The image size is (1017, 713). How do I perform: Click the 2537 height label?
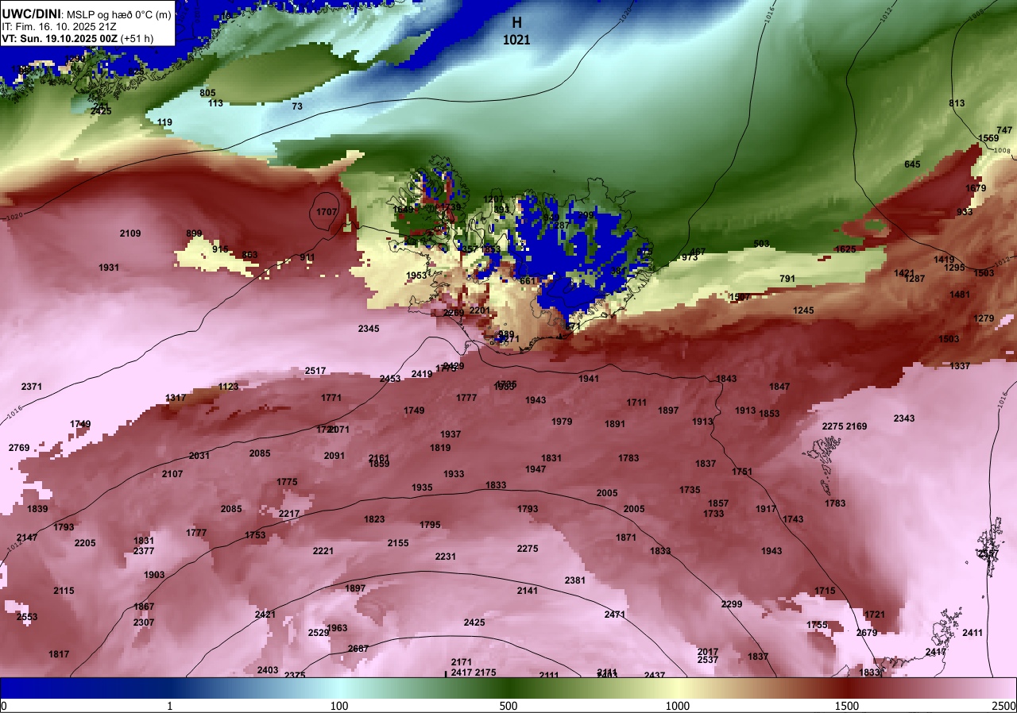[x=708, y=660]
